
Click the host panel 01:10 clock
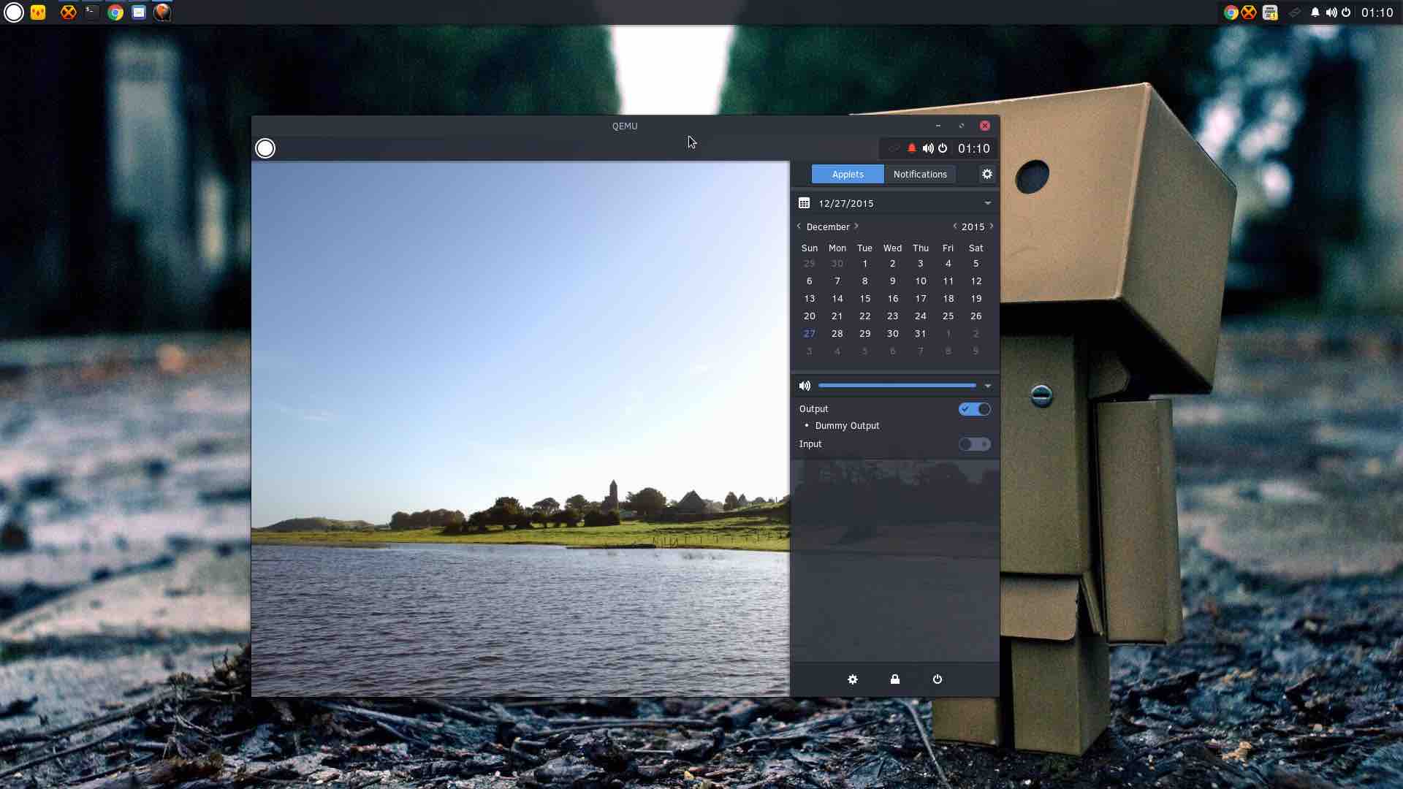(x=1377, y=12)
